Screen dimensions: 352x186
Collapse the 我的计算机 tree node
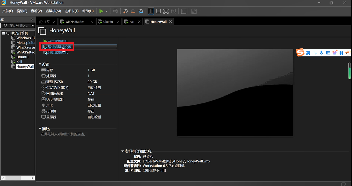click(4, 33)
